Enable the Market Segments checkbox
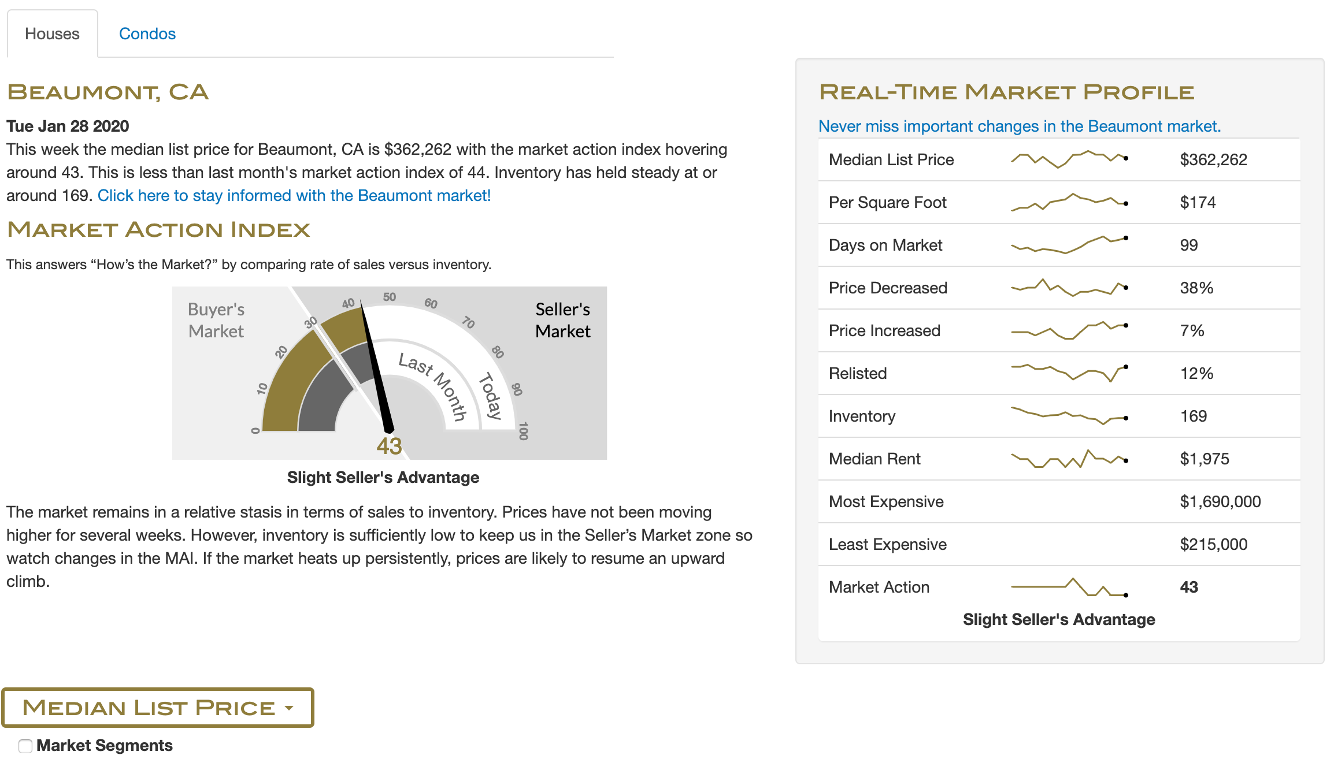The height and width of the screenshot is (759, 1334). [25, 746]
